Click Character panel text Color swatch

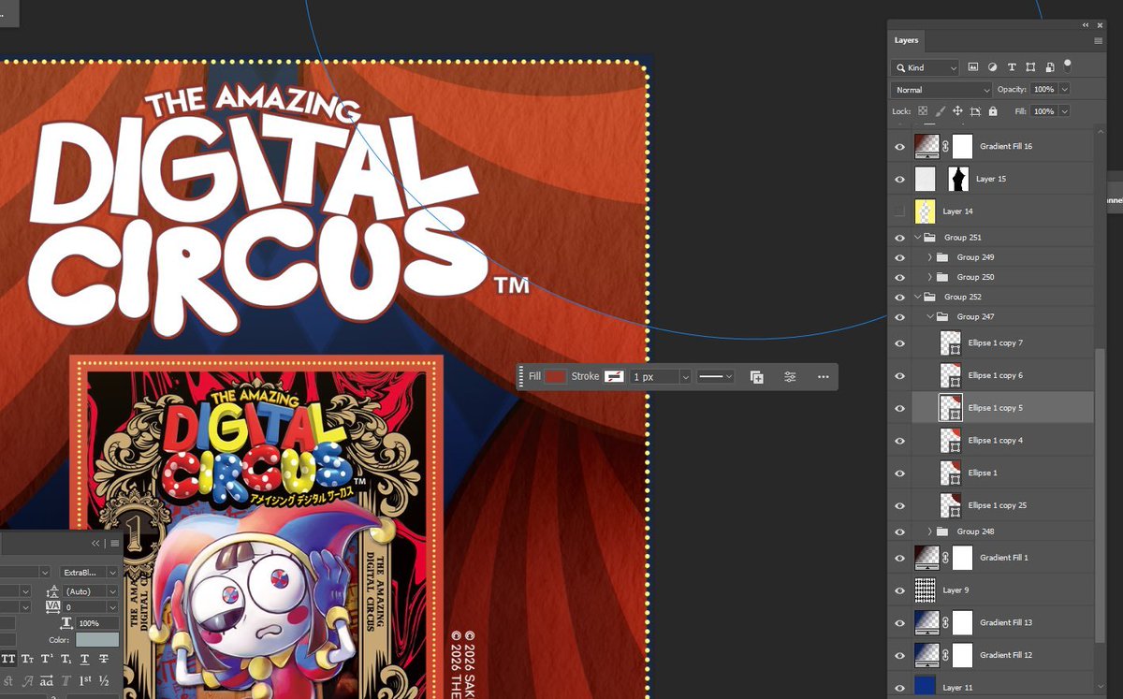tap(97, 640)
